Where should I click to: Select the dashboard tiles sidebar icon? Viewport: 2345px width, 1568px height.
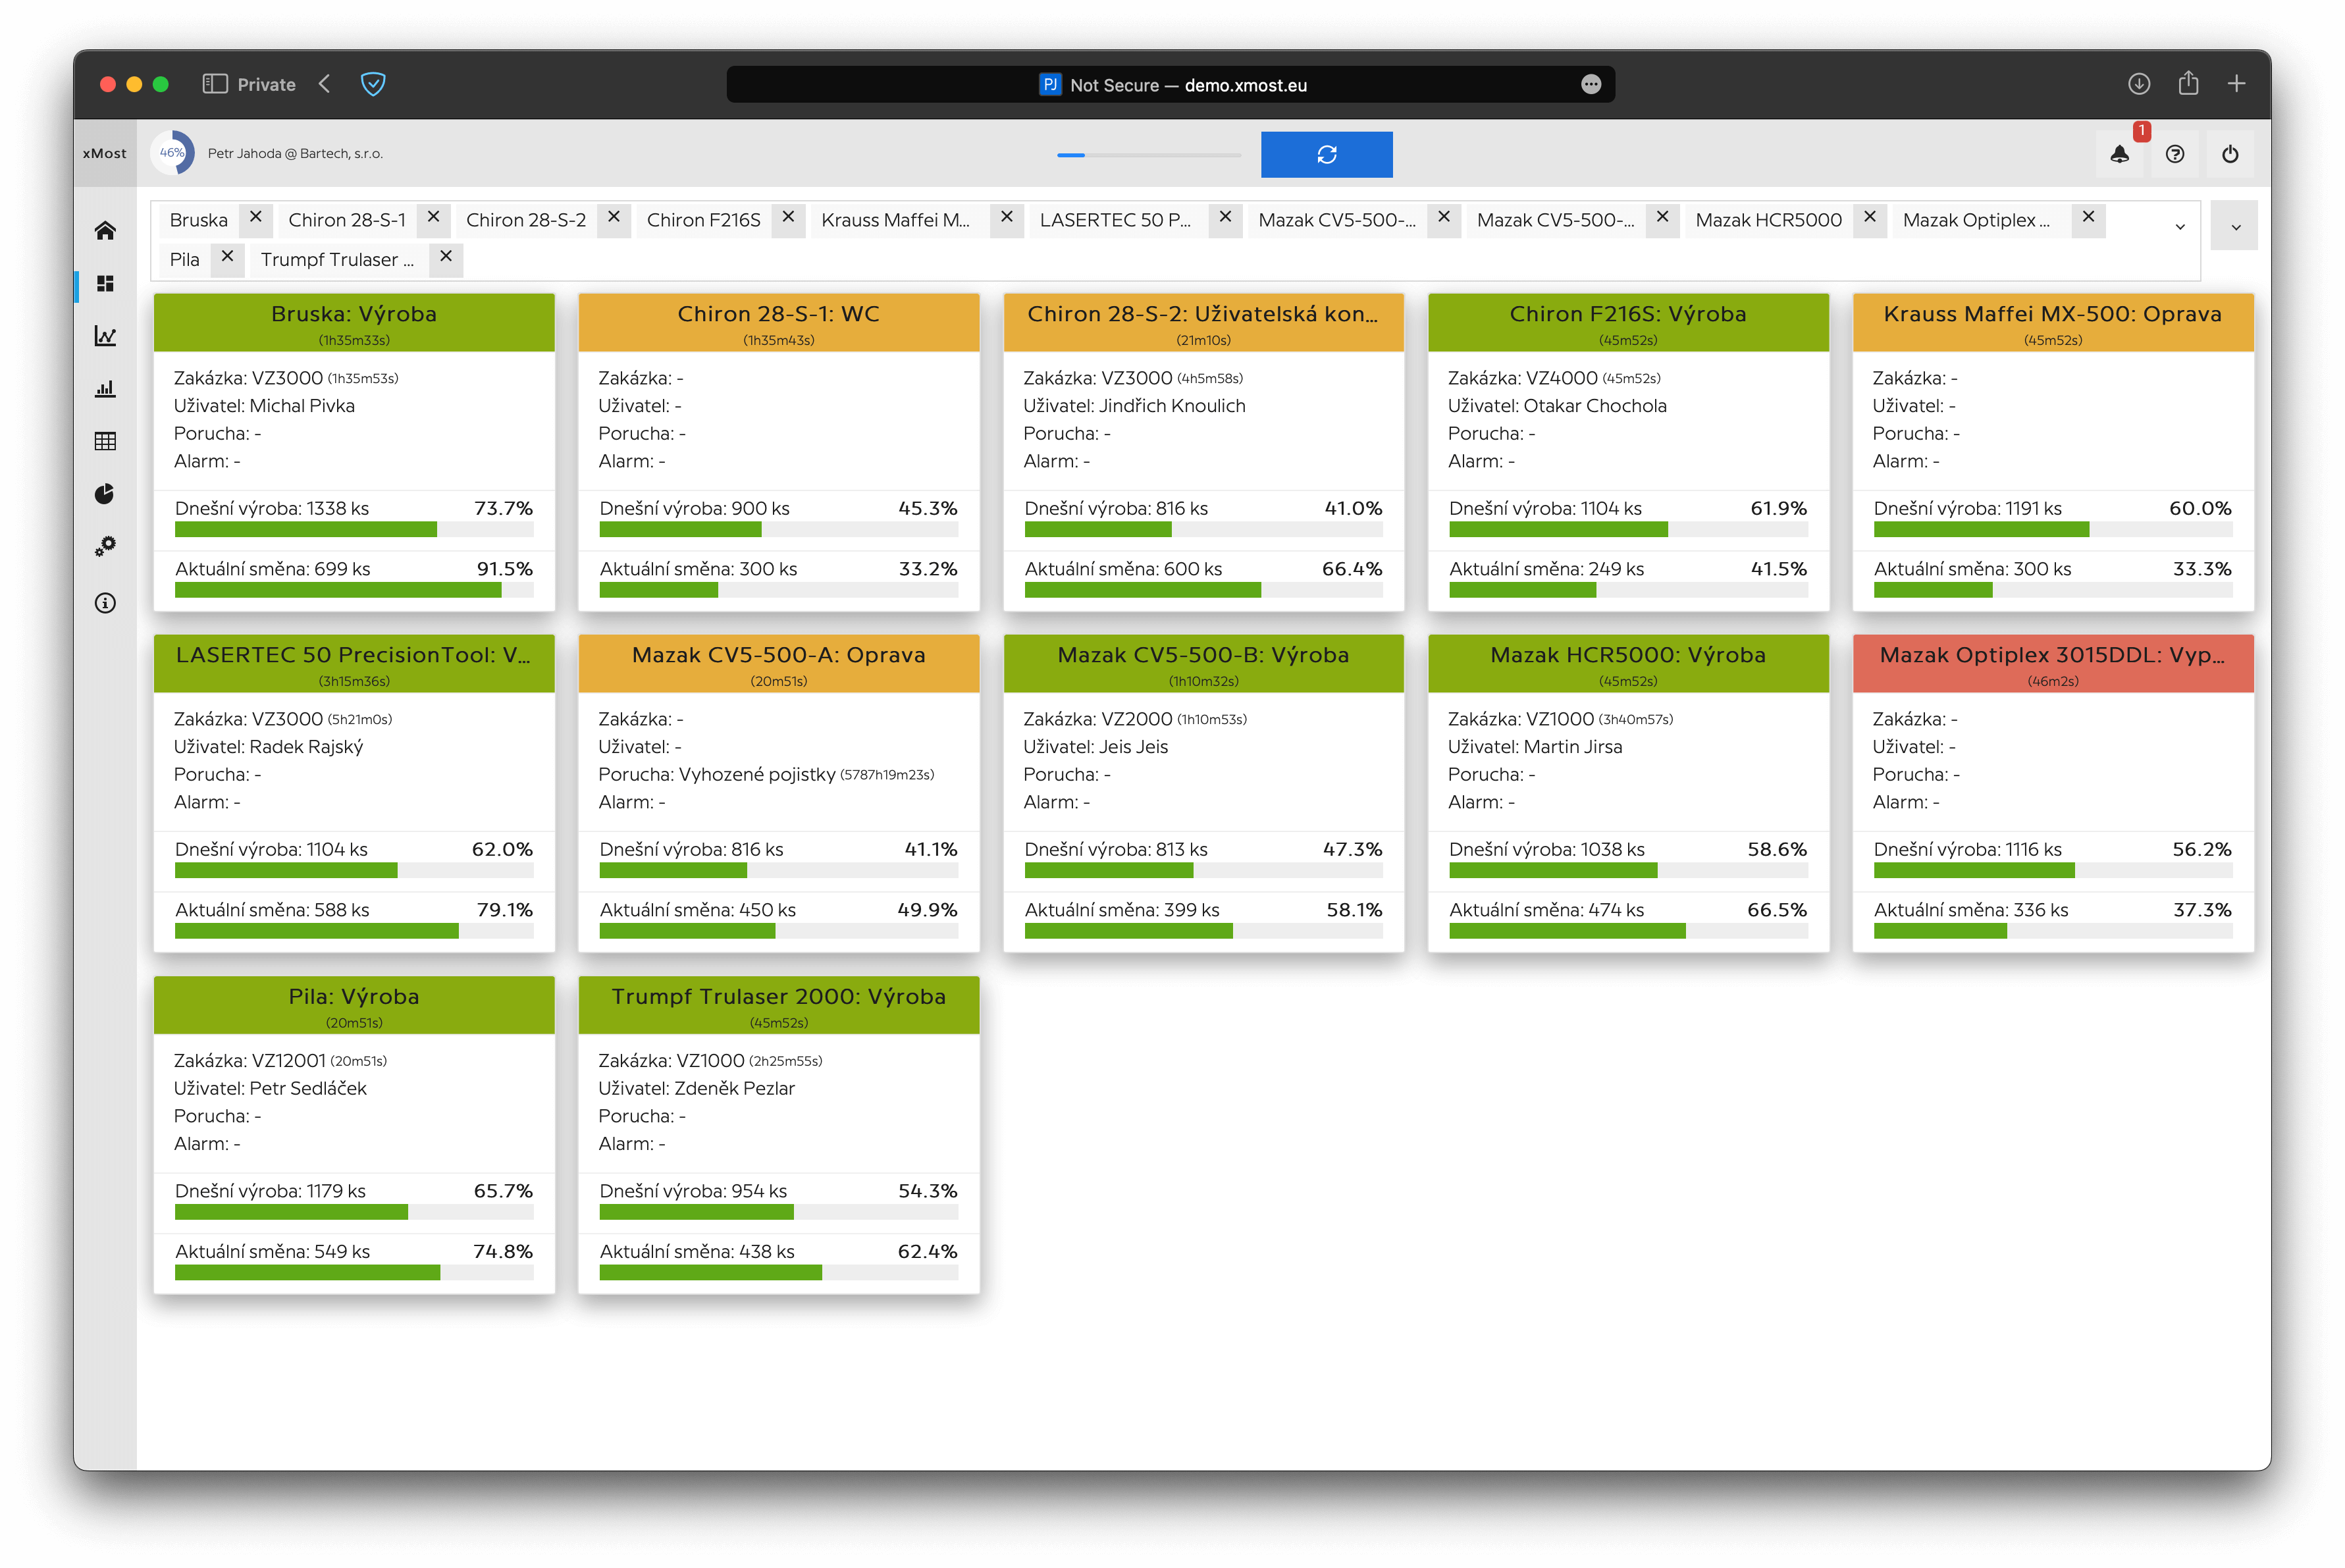tap(105, 284)
